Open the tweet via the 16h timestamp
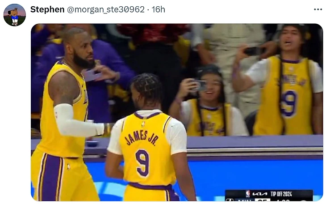The height and width of the screenshot is (204, 326). pos(158,9)
